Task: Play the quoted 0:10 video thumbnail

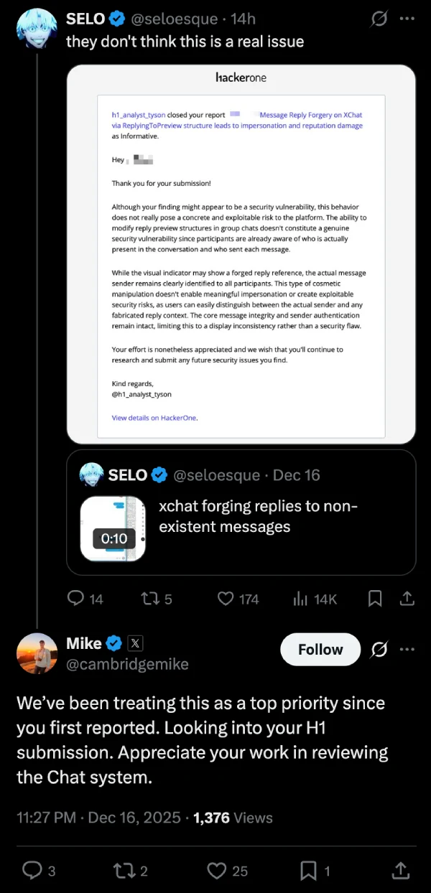Action: click(113, 528)
